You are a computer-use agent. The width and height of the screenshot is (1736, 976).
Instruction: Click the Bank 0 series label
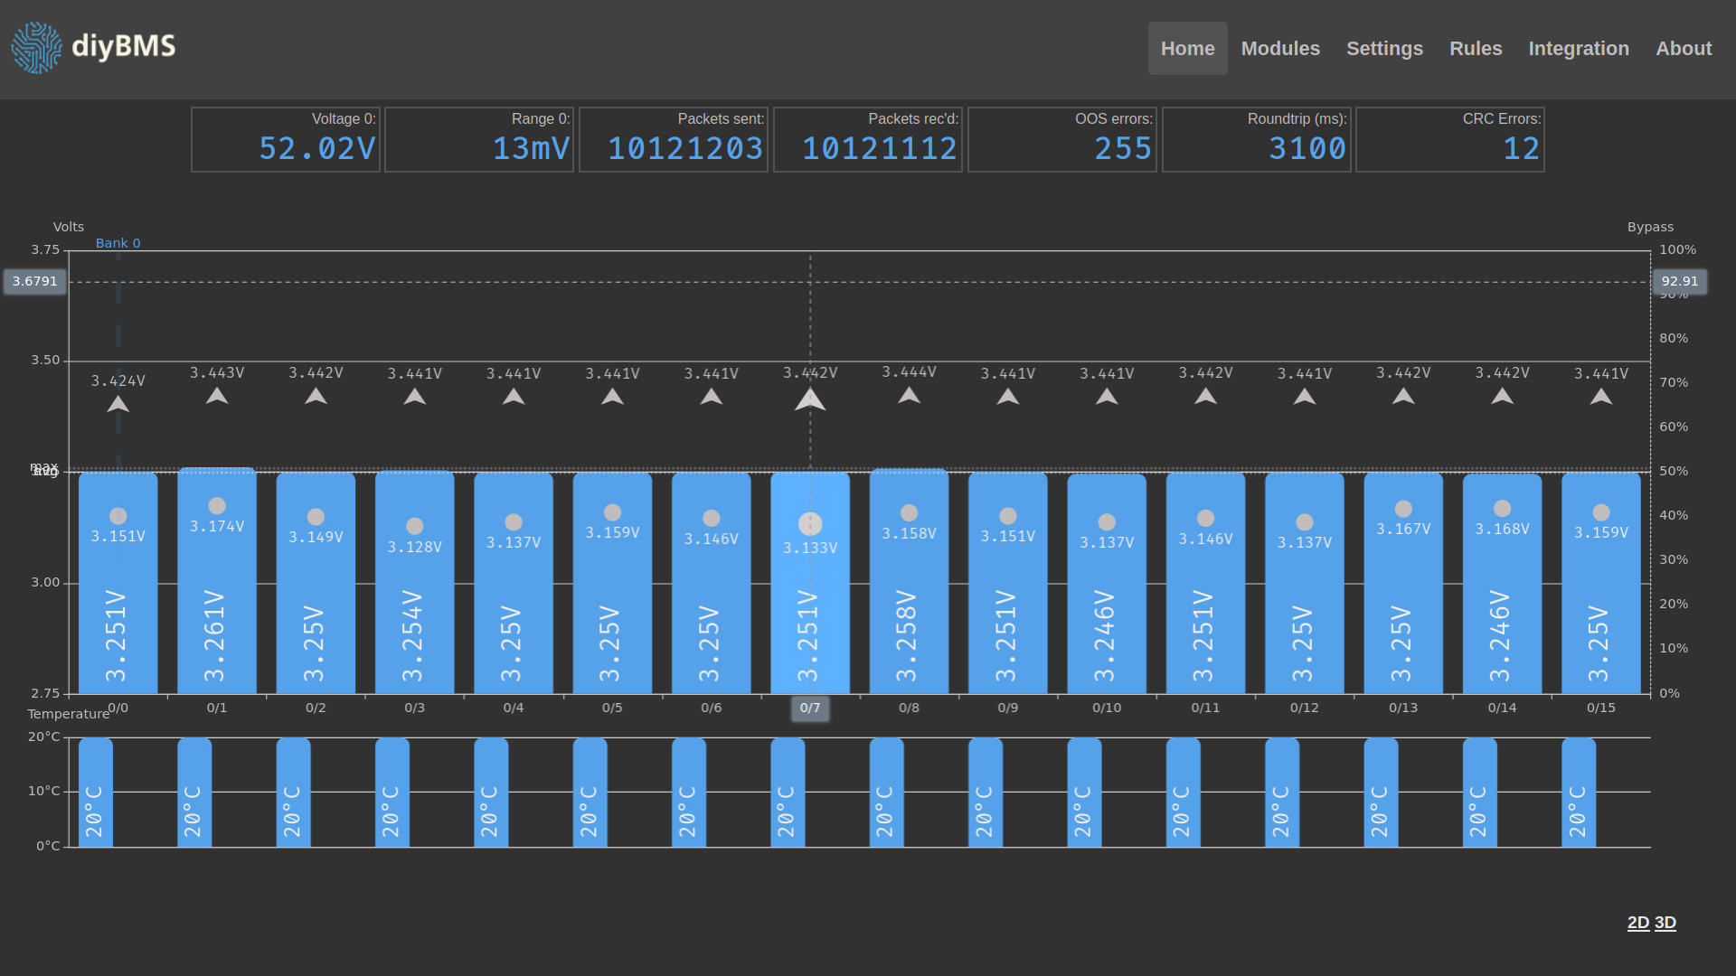[118, 243]
